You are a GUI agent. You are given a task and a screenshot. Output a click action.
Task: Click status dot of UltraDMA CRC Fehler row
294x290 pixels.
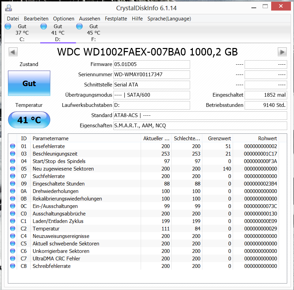click(13, 259)
